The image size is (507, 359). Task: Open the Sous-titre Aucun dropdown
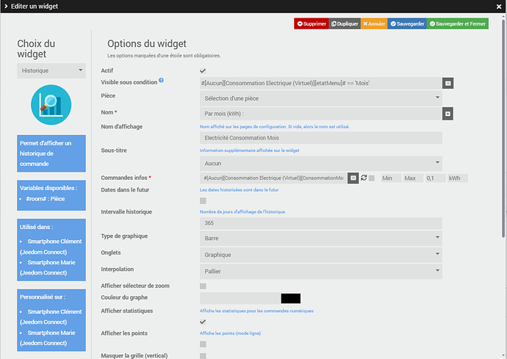click(x=321, y=163)
